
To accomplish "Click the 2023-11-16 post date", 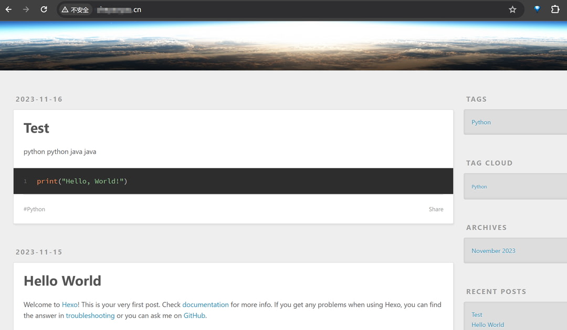I will tap(39, 99).
